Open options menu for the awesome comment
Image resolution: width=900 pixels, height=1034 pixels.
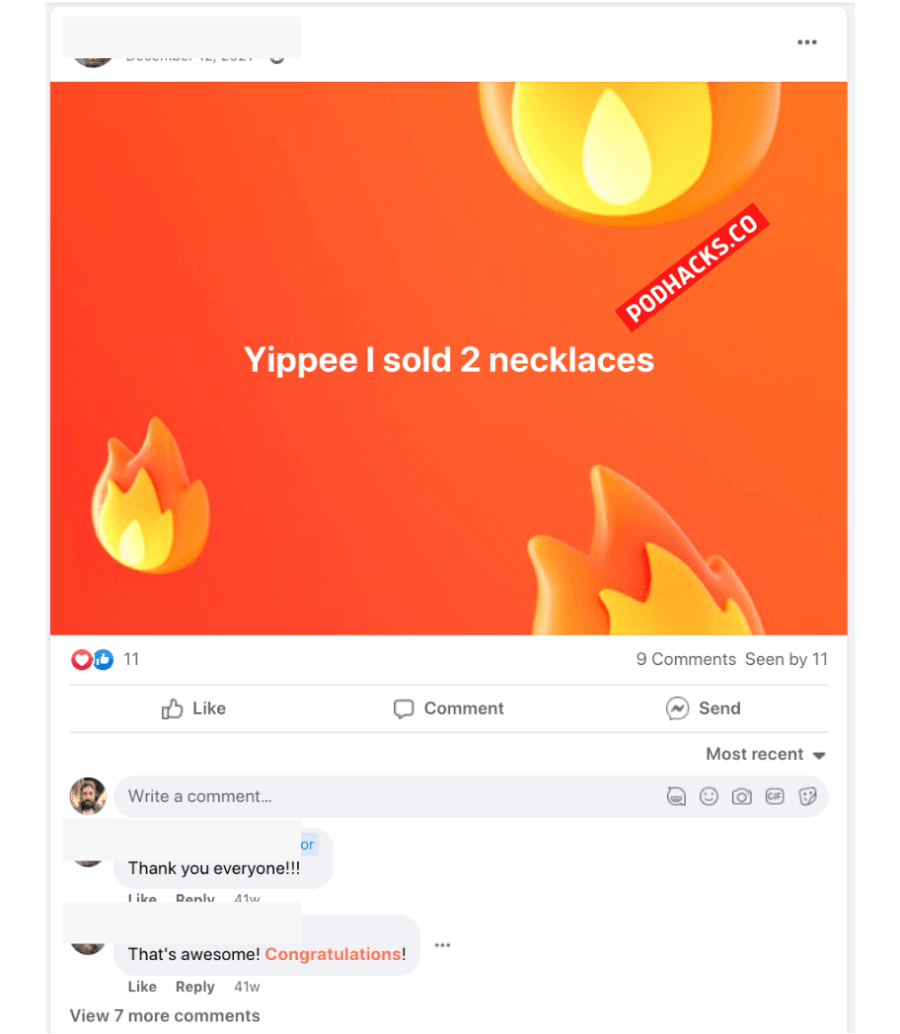tap(442, 945)
